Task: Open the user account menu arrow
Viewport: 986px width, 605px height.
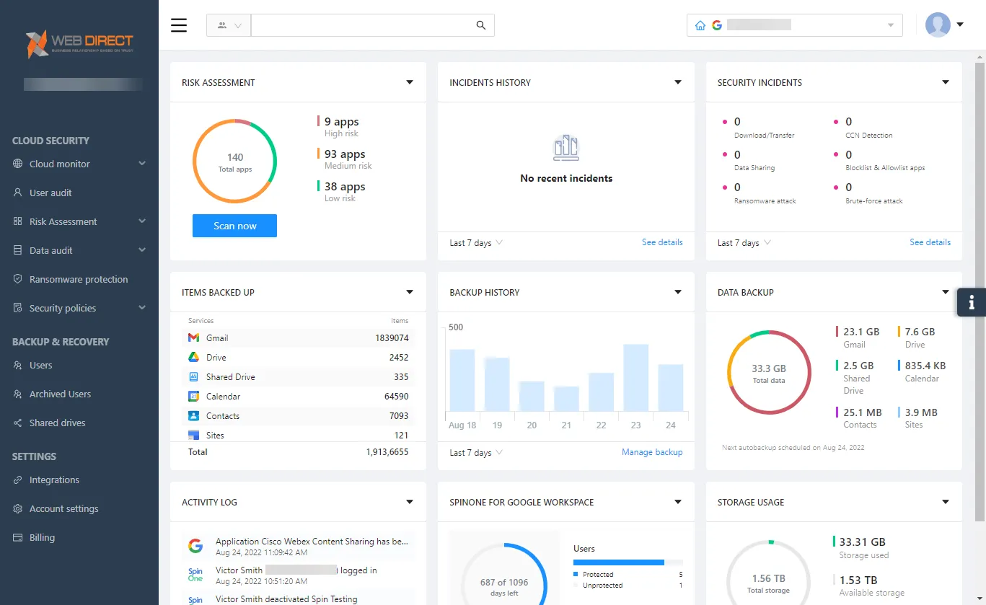Action: (960, 25)
